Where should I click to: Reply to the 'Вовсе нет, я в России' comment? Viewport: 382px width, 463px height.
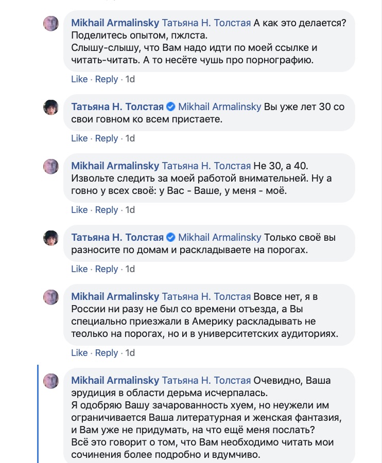pyautogui.click(x=107, y=353)
